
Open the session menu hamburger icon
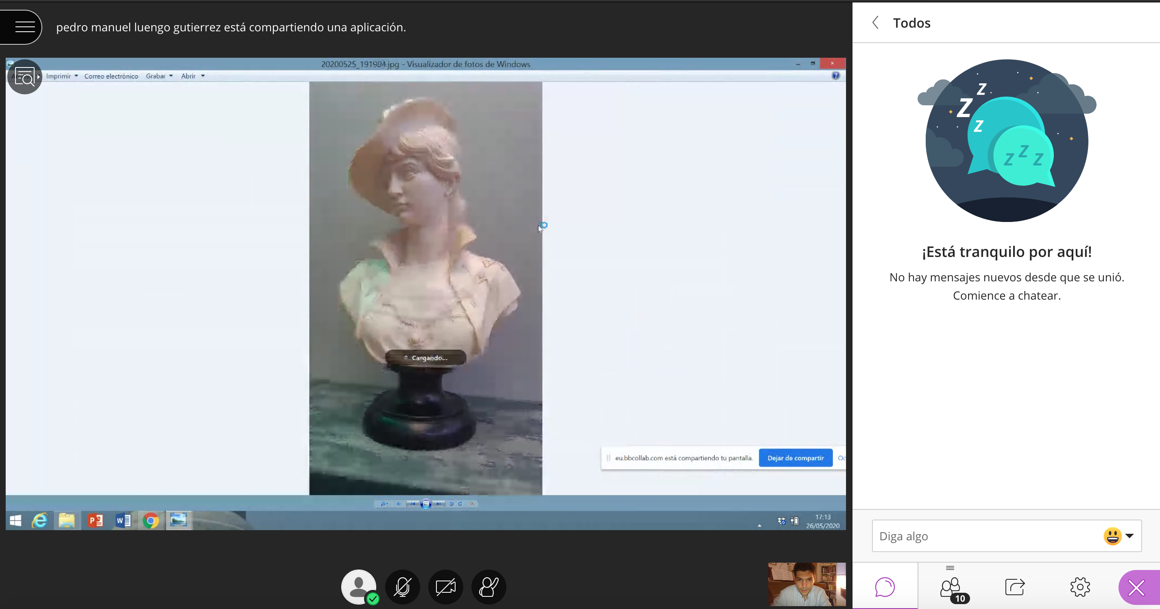[24, 27]
